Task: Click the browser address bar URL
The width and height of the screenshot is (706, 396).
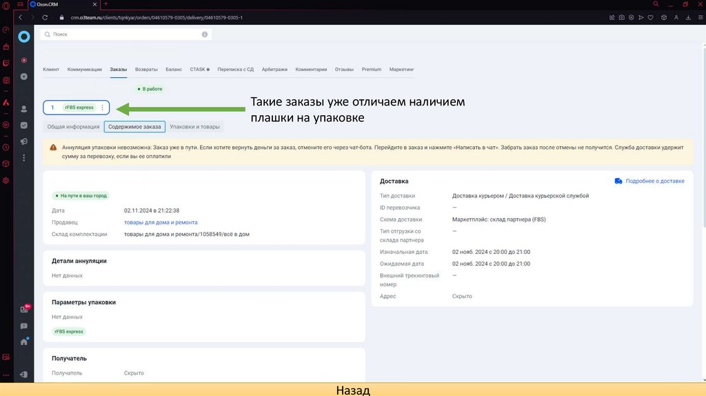Action: [x=157, y=17]
